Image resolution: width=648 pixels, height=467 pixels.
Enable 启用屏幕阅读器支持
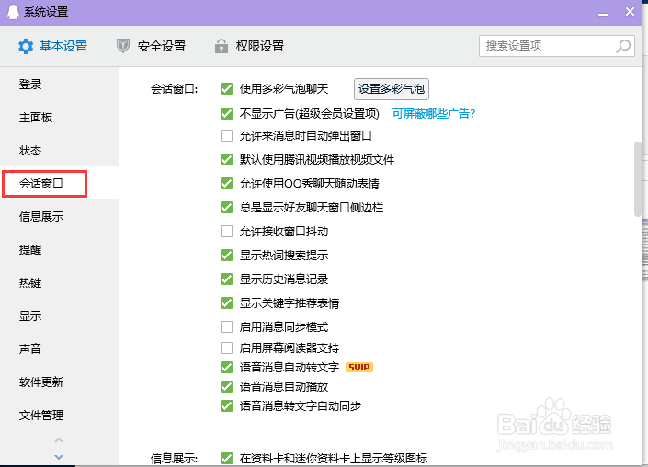226,348
